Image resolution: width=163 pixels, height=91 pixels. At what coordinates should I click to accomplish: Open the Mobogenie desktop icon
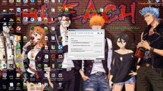[32, 20]
